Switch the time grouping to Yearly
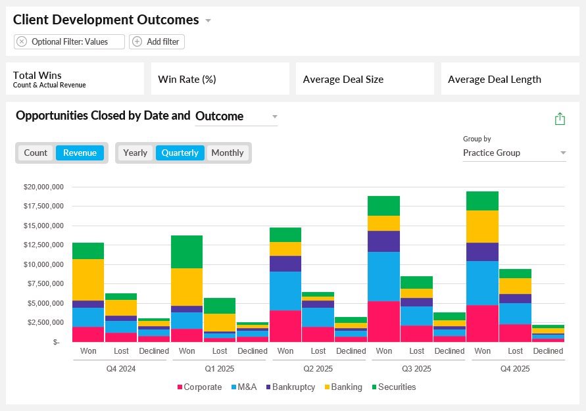Image resolution: width=586 pixels, height=411 pixels. pyautogui.click(x=135, y=153)
